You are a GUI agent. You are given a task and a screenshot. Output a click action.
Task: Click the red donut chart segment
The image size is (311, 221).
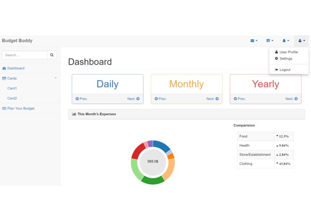[138, 152]
